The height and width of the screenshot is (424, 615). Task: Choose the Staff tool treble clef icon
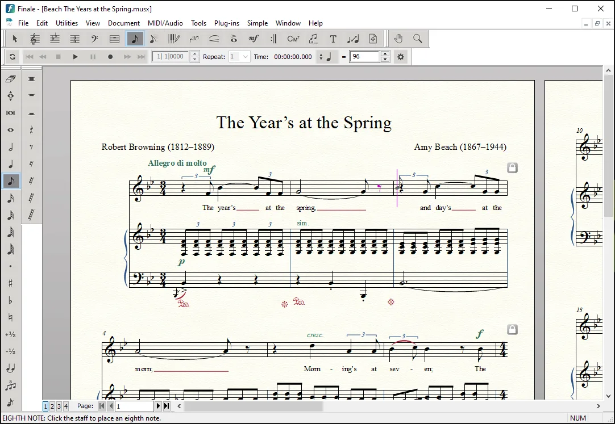pyautogui.click(x=35, y=39)
